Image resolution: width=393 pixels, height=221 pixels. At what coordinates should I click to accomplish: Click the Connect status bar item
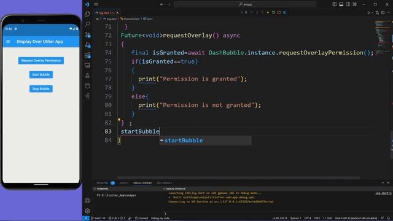pyautogui.click(x=141, y=219)
